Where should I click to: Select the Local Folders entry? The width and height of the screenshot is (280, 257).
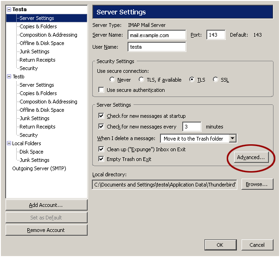click(x=26, y=143)
